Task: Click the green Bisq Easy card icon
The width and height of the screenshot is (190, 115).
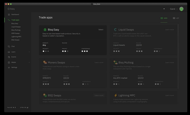Action: point(45,30)
